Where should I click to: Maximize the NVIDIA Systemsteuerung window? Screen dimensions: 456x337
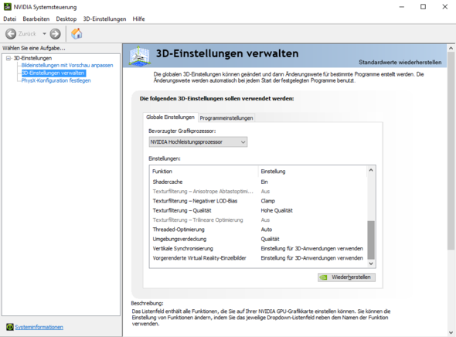click(423, 7)
